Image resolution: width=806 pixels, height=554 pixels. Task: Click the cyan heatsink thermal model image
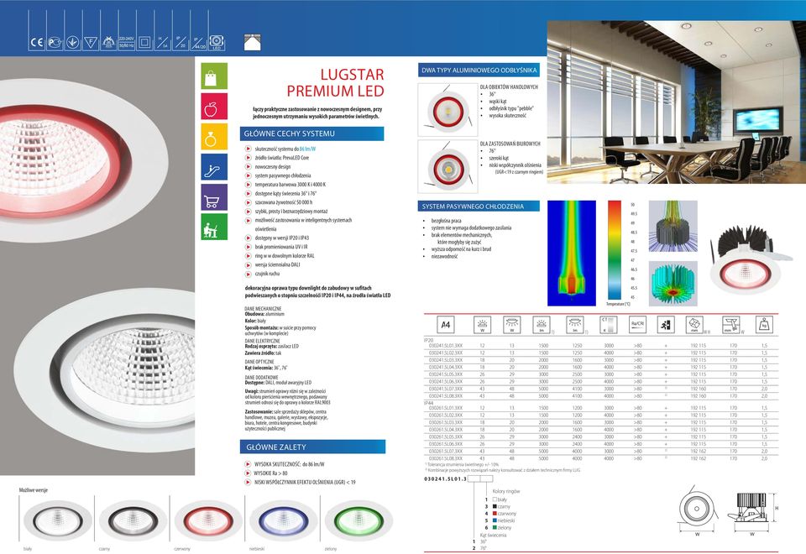point(673,284)
